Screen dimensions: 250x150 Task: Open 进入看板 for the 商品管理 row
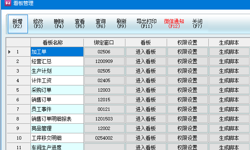[146, 128]
